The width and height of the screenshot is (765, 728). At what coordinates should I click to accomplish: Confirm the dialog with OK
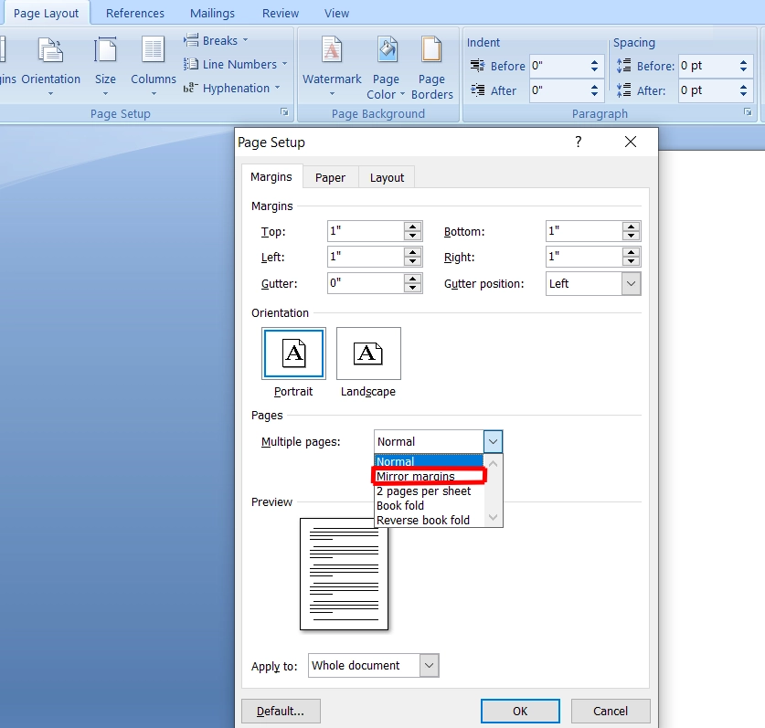[520, 712]
